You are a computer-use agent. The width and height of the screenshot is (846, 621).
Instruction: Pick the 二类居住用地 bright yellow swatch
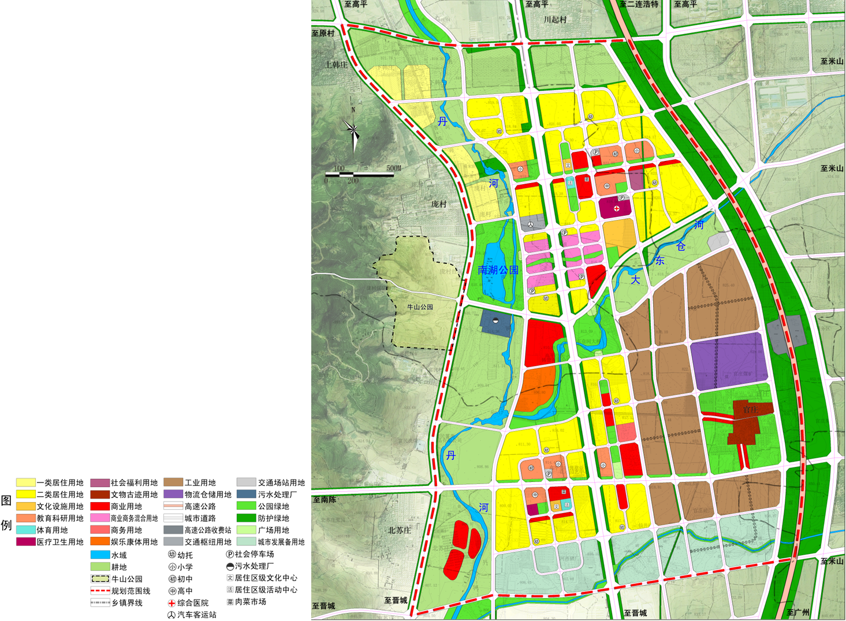(x=26, y=495)
